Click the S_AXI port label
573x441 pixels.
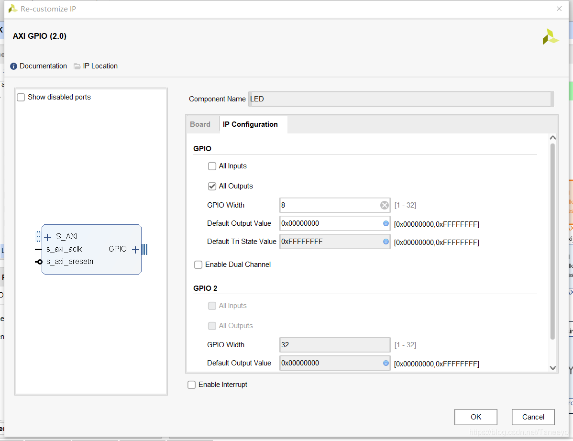pyautogui.click(x=66, y=237)
